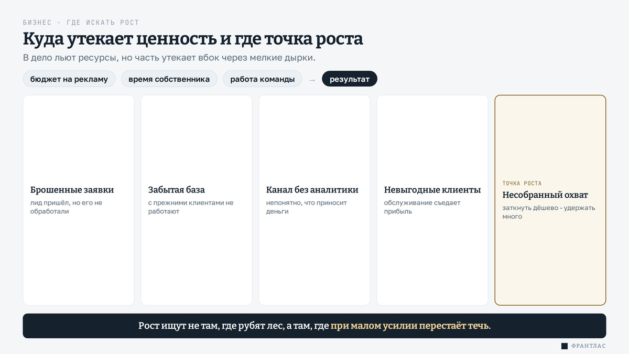Image resolution: width=629 pixels, height=354 pixels.
Task: Click highlighted phrase 'при малом усилии перестаёт течь'
Action: coord(410,326)
